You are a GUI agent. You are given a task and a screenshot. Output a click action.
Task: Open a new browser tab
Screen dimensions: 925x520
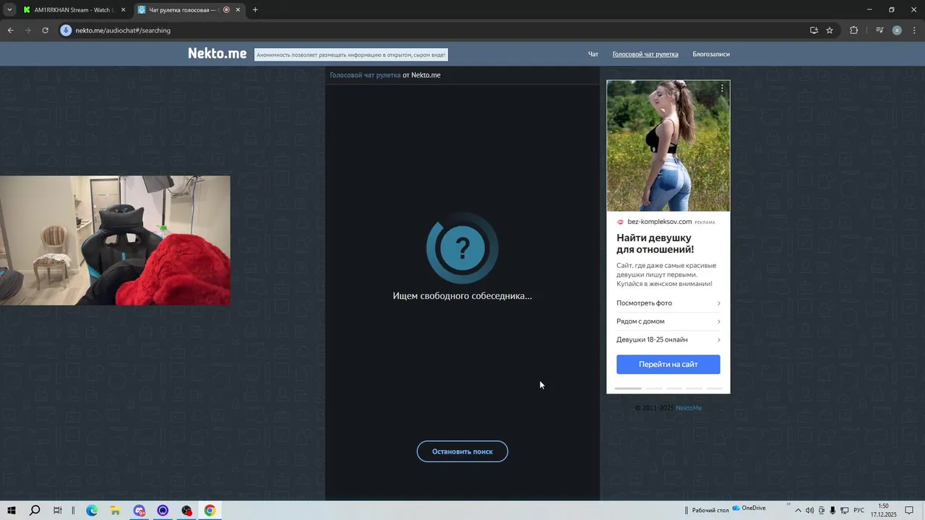coord(255,10)
